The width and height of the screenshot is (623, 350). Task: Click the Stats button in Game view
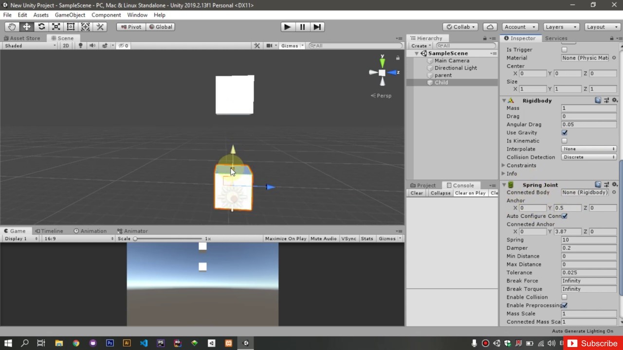coord(367,239)
